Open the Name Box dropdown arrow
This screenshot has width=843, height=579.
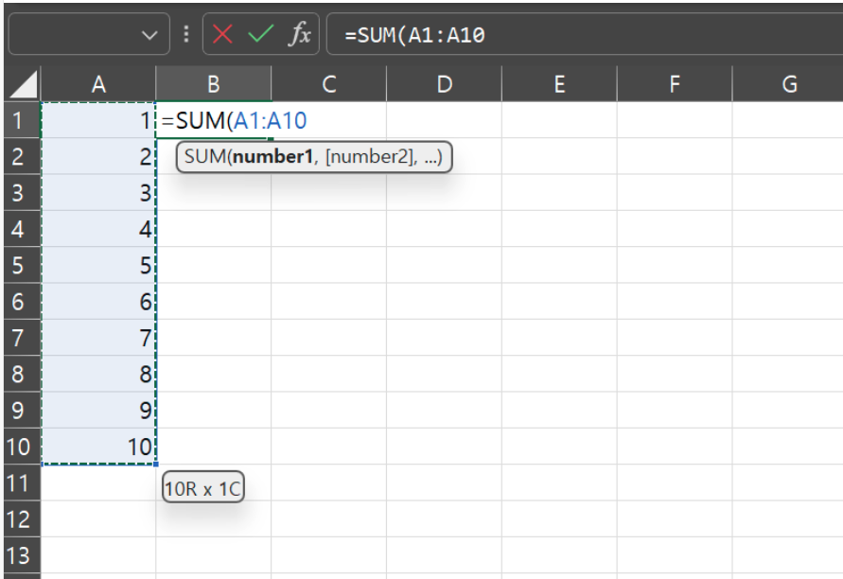point(149,36)
